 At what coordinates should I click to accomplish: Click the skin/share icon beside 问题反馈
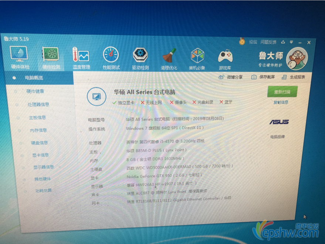click(x=283, y=42)
